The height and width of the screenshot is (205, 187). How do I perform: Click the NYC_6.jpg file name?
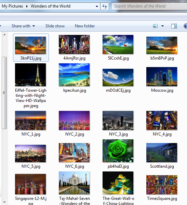pos(75,166)
